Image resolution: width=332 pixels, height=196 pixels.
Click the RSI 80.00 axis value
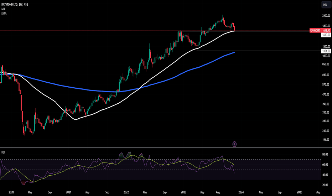(325, 155)
